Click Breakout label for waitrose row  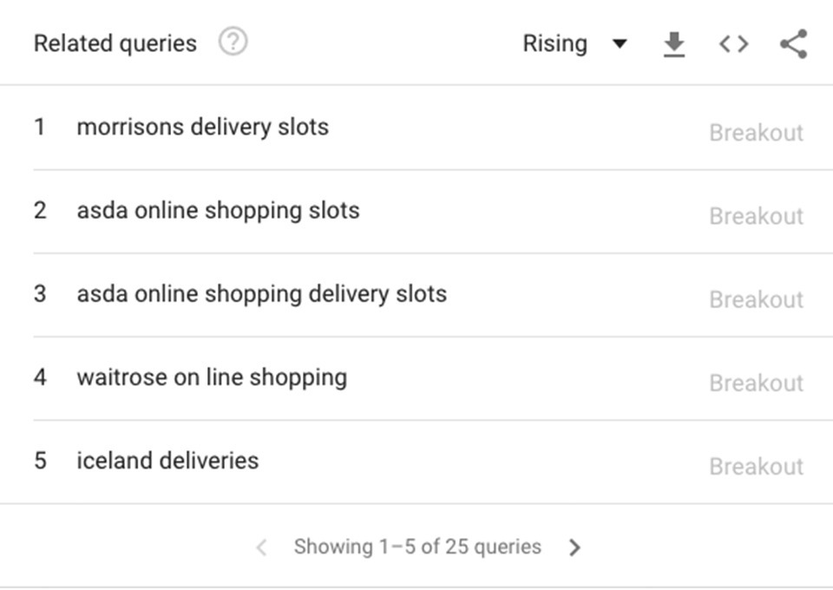[756, 383]
